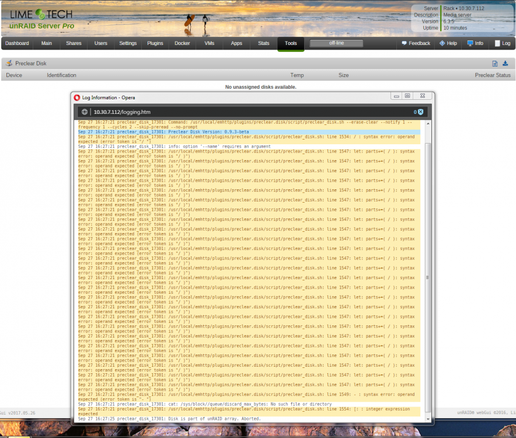
Task: Click the Size column header
Action: 343,75
